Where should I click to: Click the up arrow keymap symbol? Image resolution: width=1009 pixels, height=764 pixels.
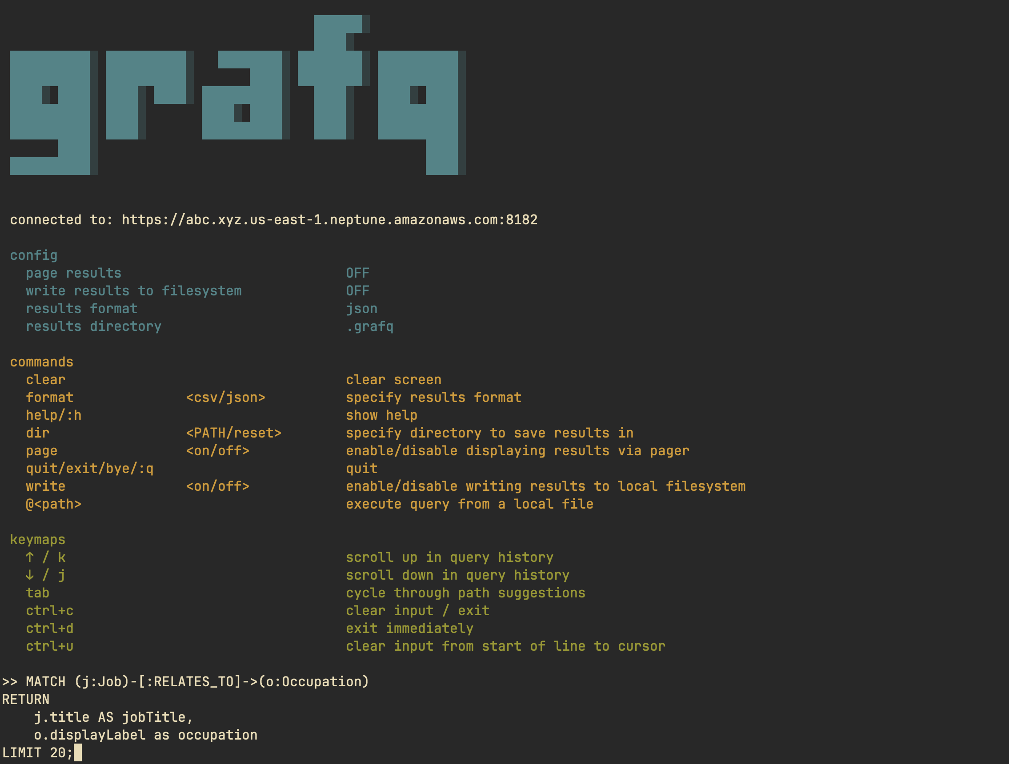click(x=30, y=557)
